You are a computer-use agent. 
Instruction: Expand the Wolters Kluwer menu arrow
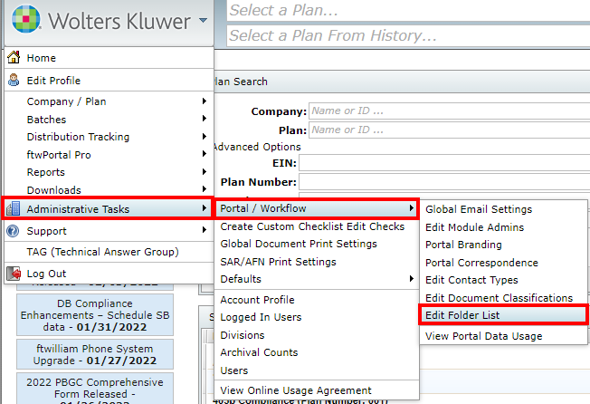(204, 20)
